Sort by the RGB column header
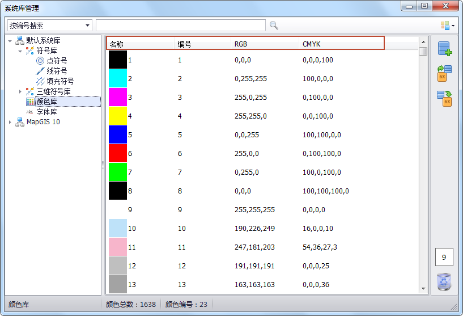This screenshot has height=316, width=463. pyautogui.click(x=264, y=44)
